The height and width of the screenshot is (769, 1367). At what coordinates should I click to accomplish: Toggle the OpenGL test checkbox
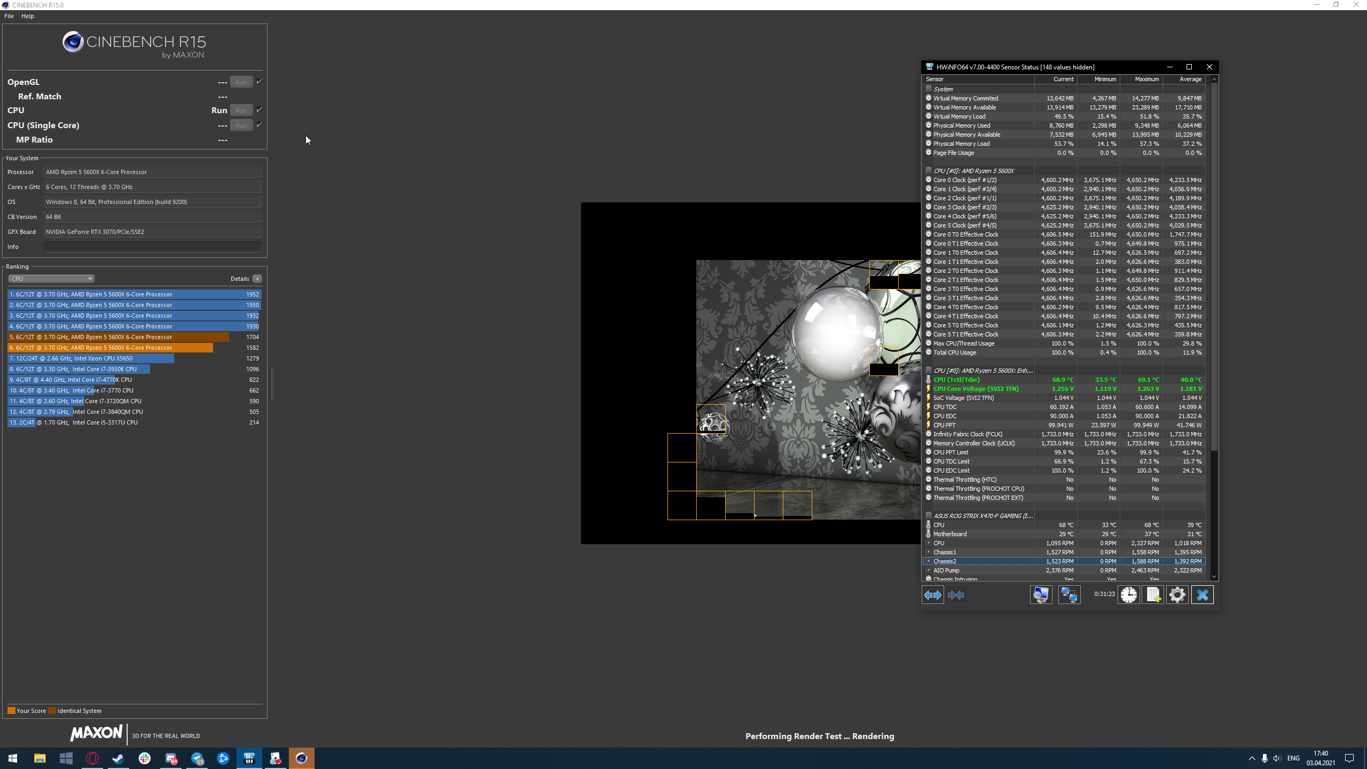point(259,82)
